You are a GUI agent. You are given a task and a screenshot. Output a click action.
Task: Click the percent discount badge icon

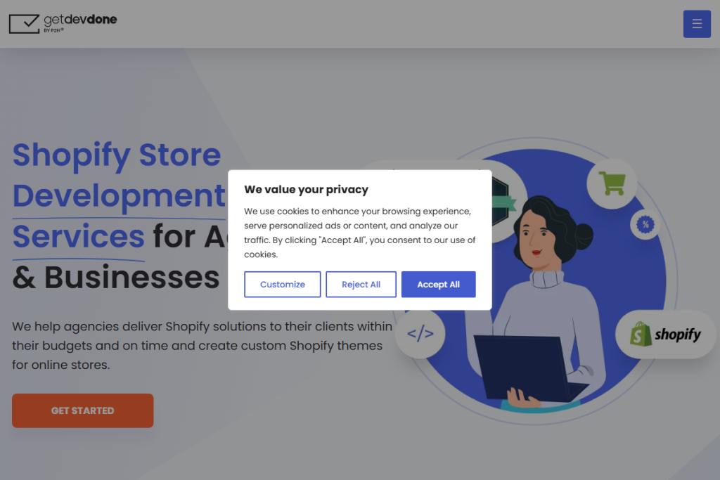pos(645,224)
